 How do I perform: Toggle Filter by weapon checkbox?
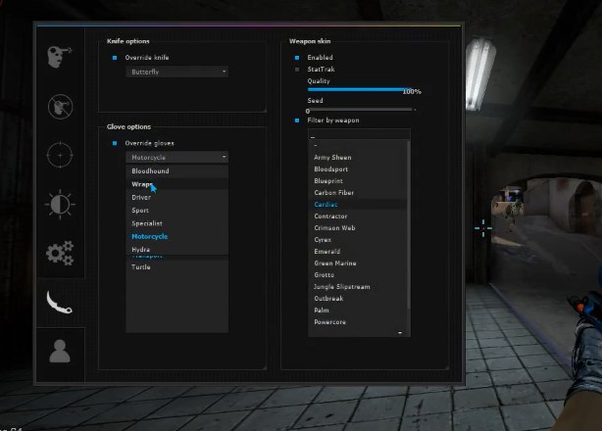(x=297, y=120)
